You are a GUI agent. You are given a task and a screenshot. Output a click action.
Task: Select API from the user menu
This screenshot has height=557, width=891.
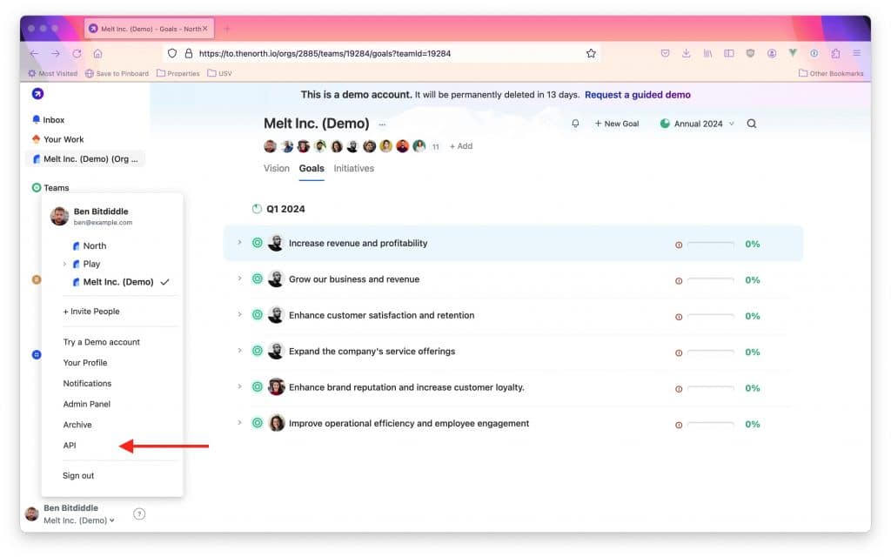click(x=70, y=446)
